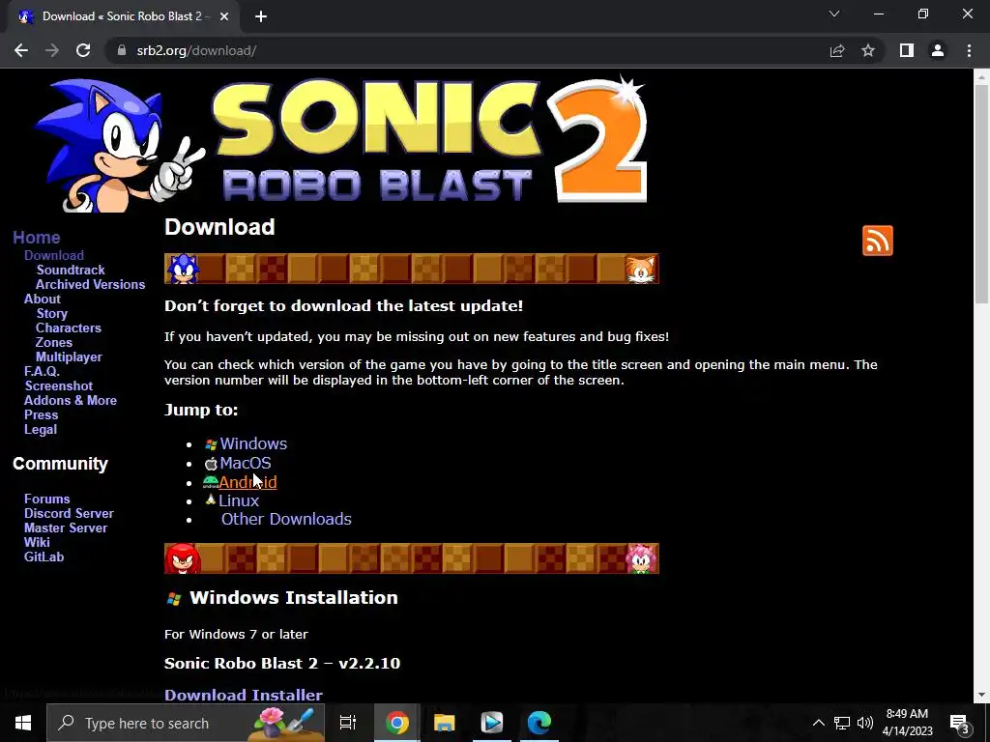Click the orange RSS feed icon
Viewport: 990px width, 742px height.
point(878,241)
